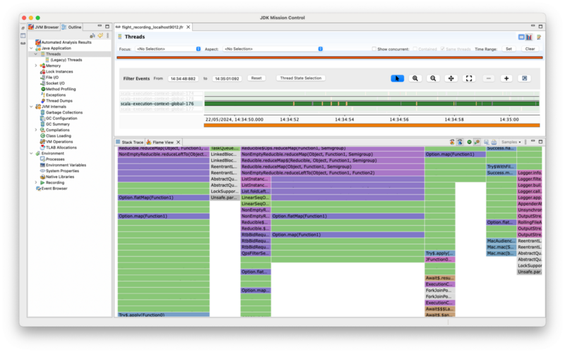Collapse the JVM Internals tree node
The height and width of the screenshot is (352, 565).
[31, 107]
